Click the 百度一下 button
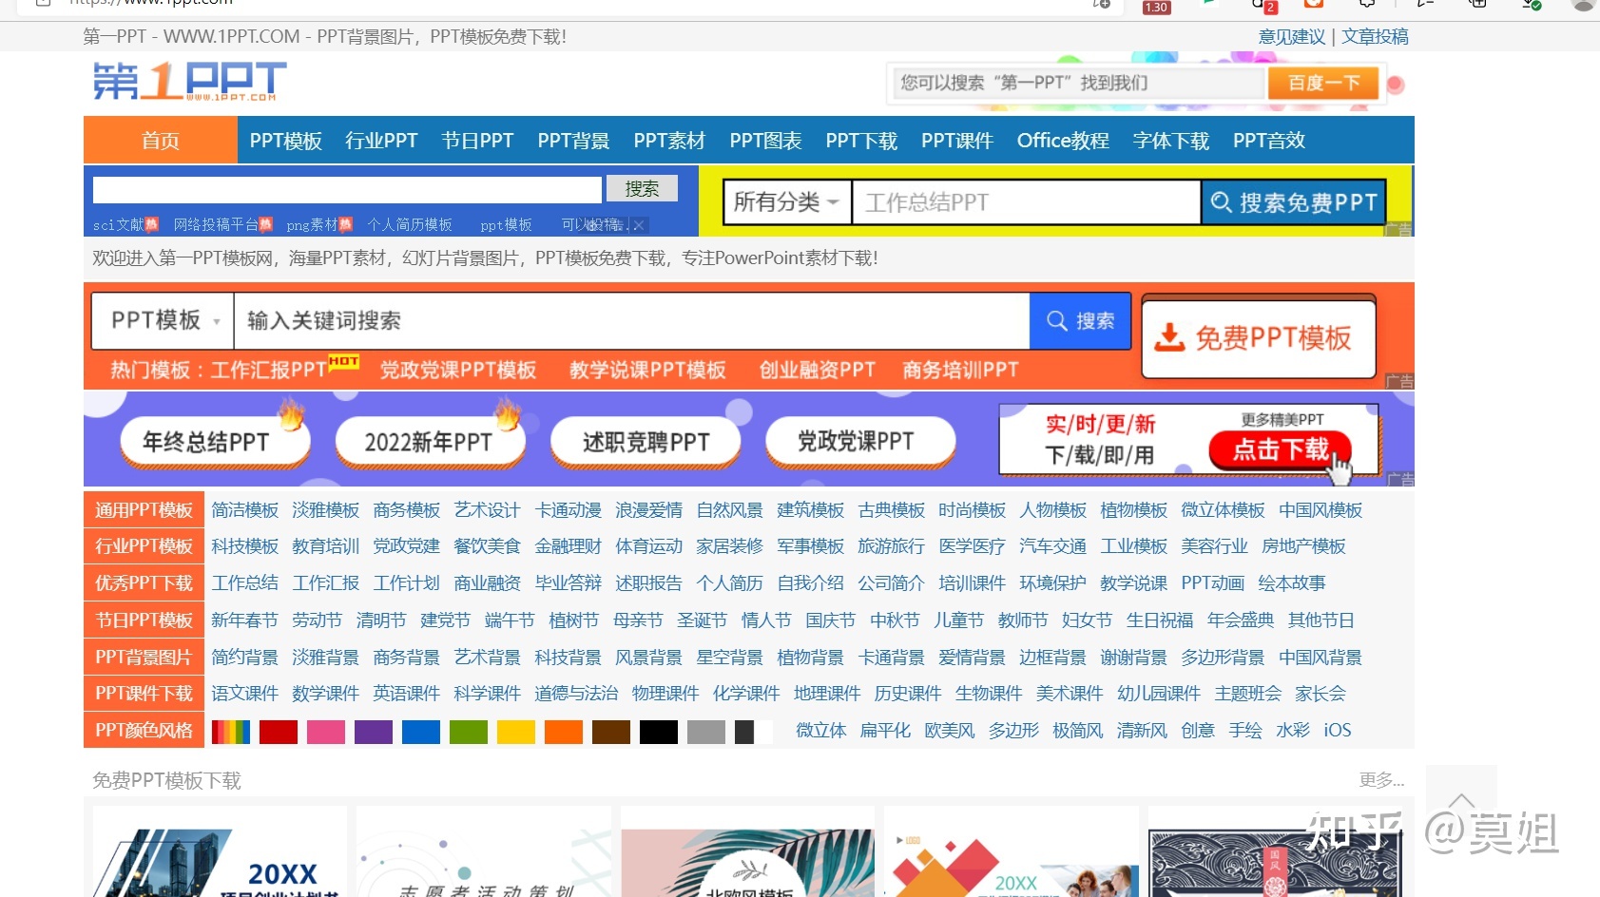 (1324, 83)
